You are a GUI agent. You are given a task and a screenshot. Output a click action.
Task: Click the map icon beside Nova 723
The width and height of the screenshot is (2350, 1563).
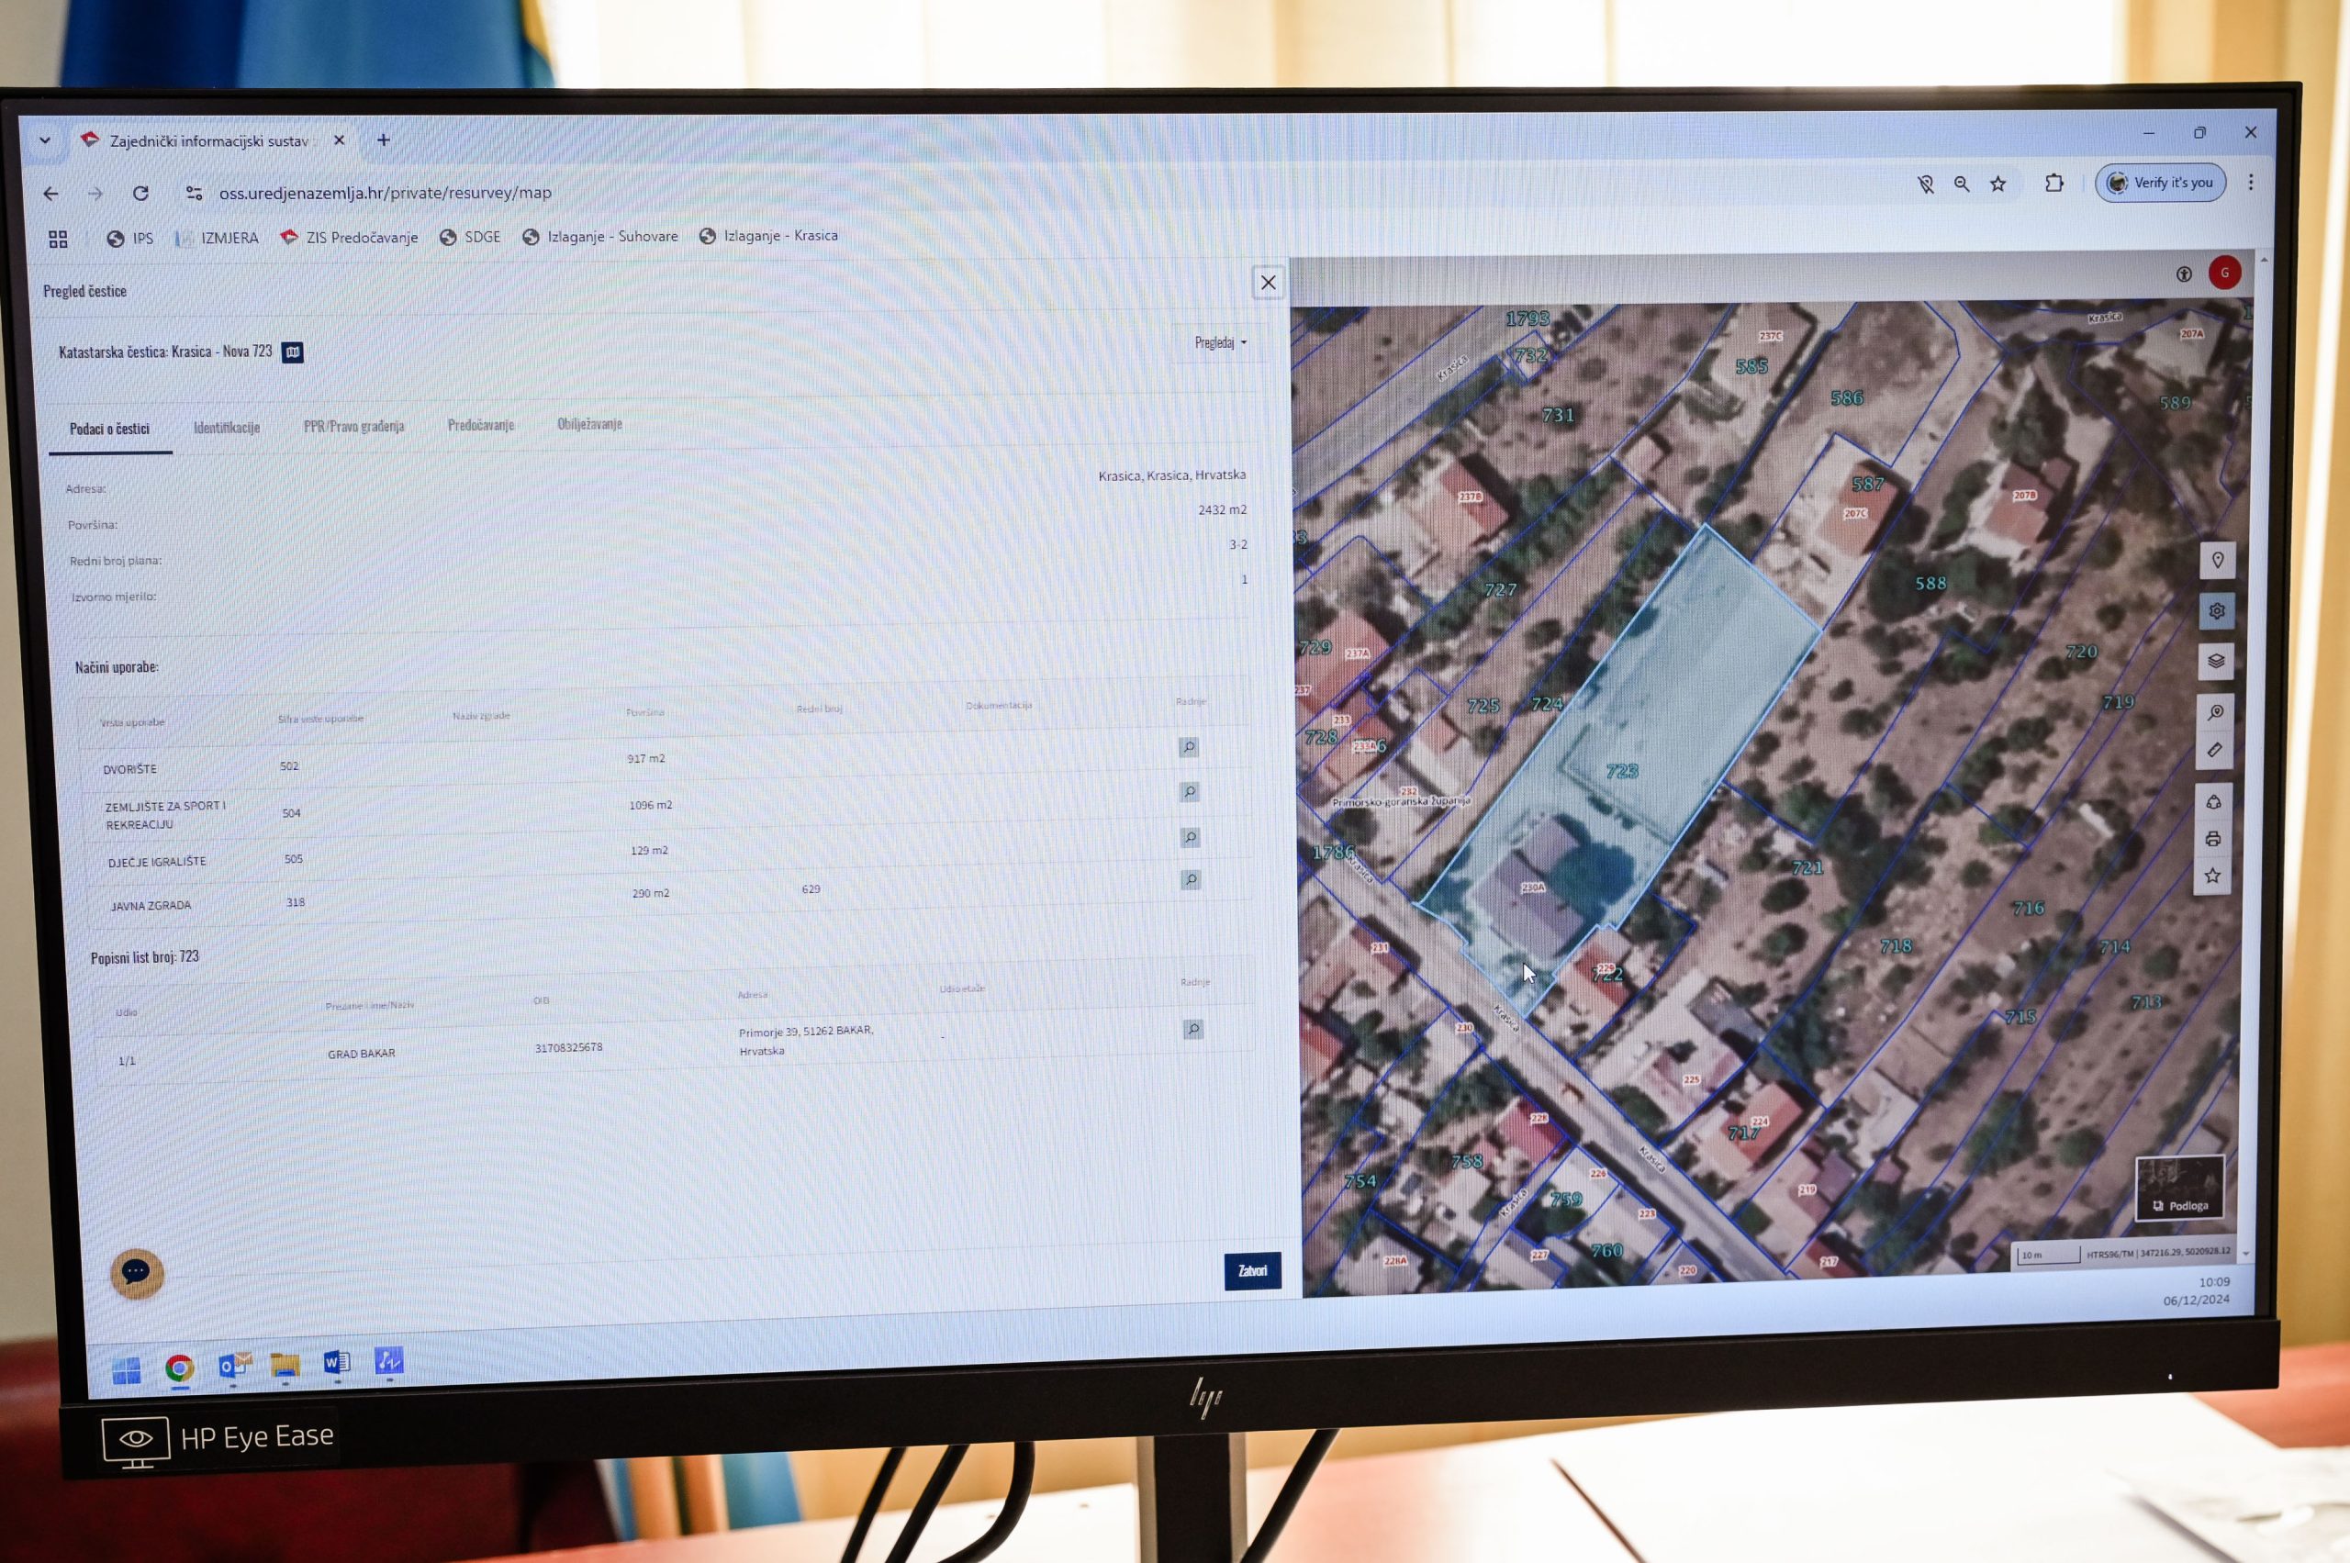point(292,352)
